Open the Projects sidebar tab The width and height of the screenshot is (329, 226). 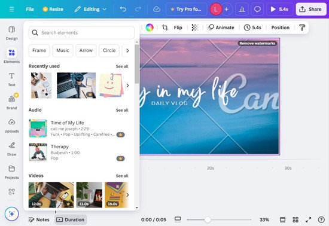pyautogui.click(x=12, y=172)
